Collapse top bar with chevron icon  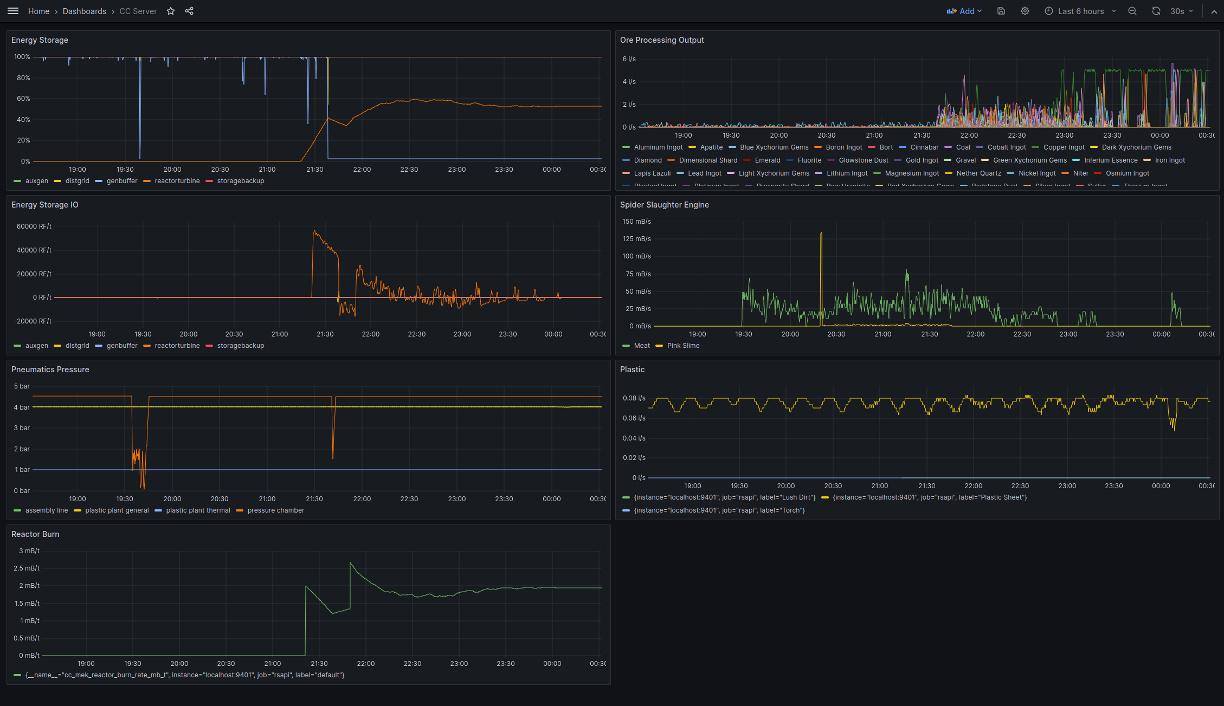coord(1214,11)
